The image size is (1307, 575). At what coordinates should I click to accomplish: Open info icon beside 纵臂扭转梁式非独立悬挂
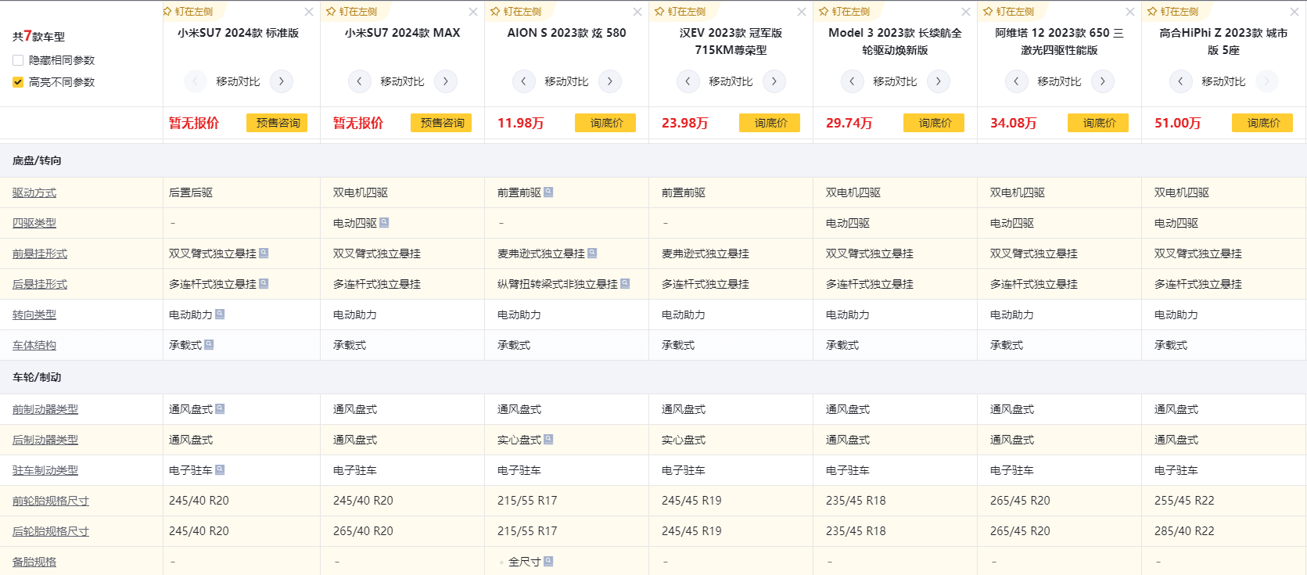pyautogui.click(x=625, y=283)
